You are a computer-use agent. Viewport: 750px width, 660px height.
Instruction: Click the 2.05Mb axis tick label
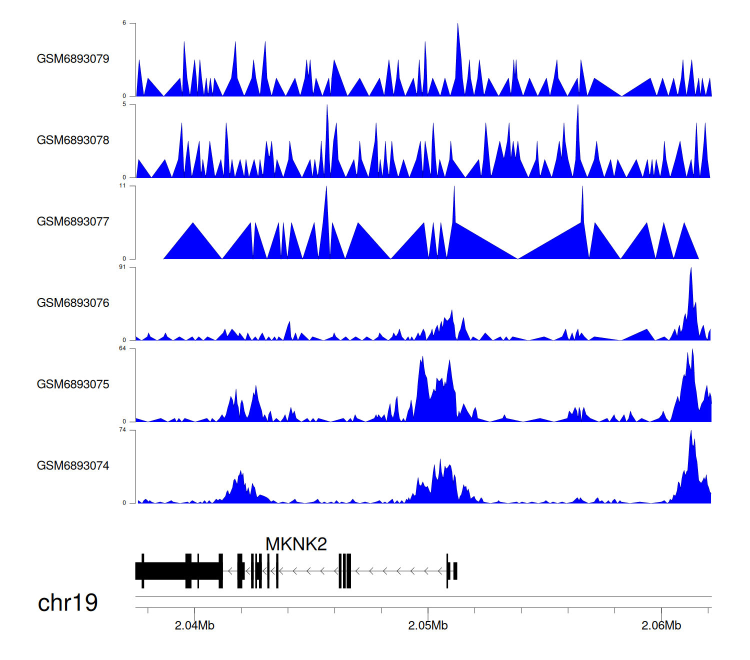428,625
